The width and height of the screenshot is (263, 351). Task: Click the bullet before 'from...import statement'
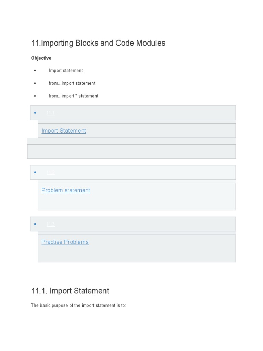tap(35, 83)
